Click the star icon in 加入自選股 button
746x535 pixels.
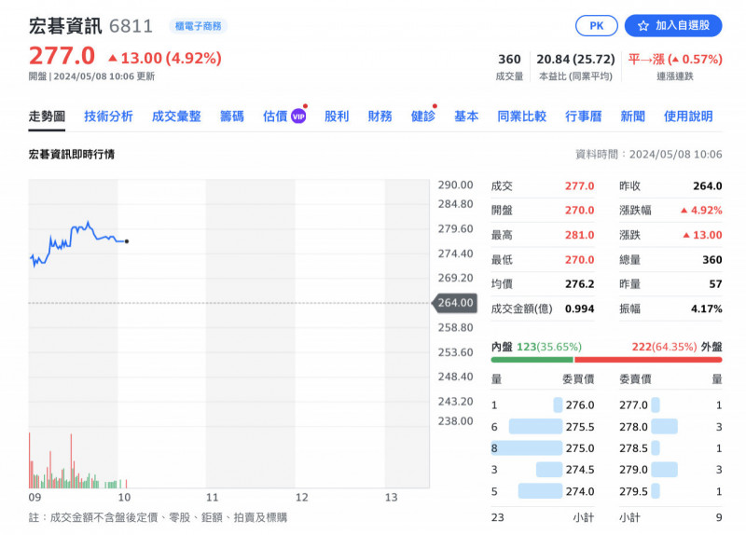(643, 26)
